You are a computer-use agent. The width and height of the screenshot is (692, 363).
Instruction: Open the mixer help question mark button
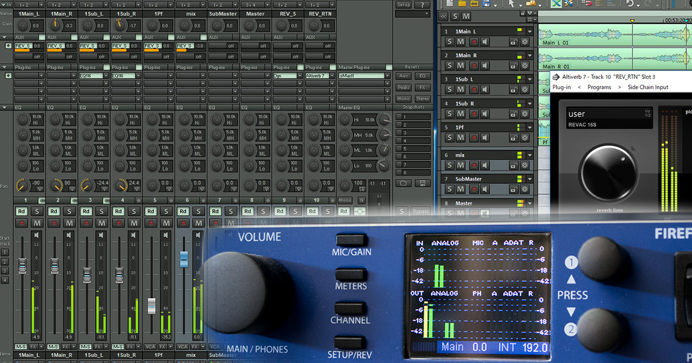(x=422, y=5)
